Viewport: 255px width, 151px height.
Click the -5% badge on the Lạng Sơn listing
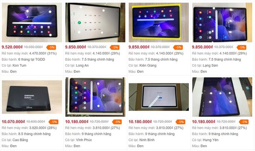tap(242, 47)
